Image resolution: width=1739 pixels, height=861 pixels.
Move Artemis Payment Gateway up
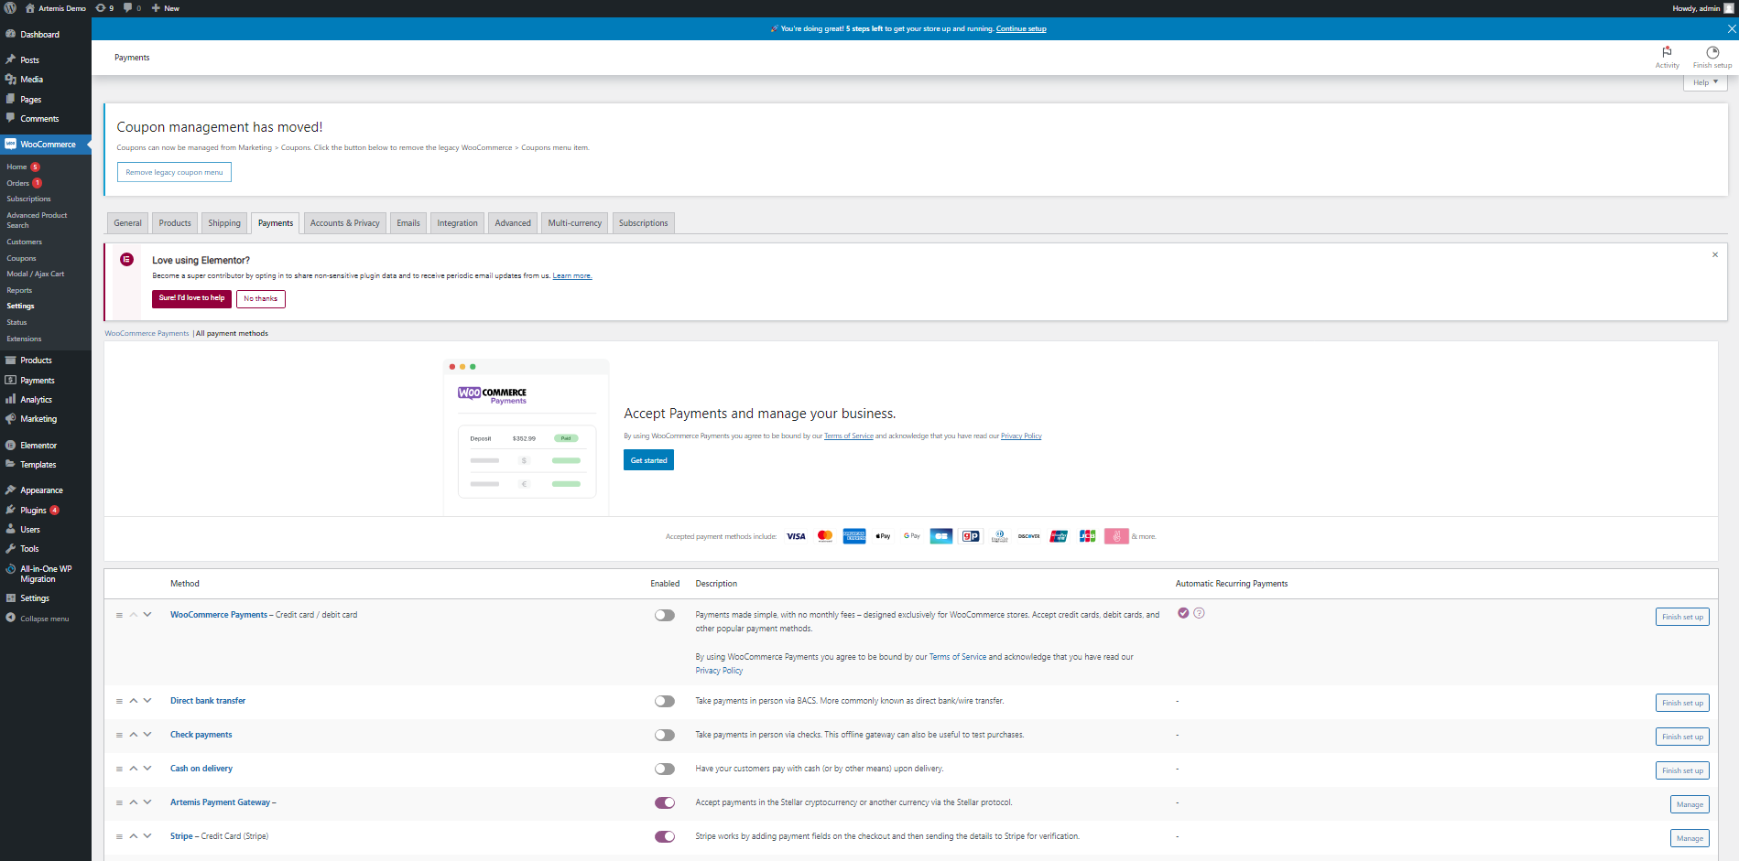(134, 802)
